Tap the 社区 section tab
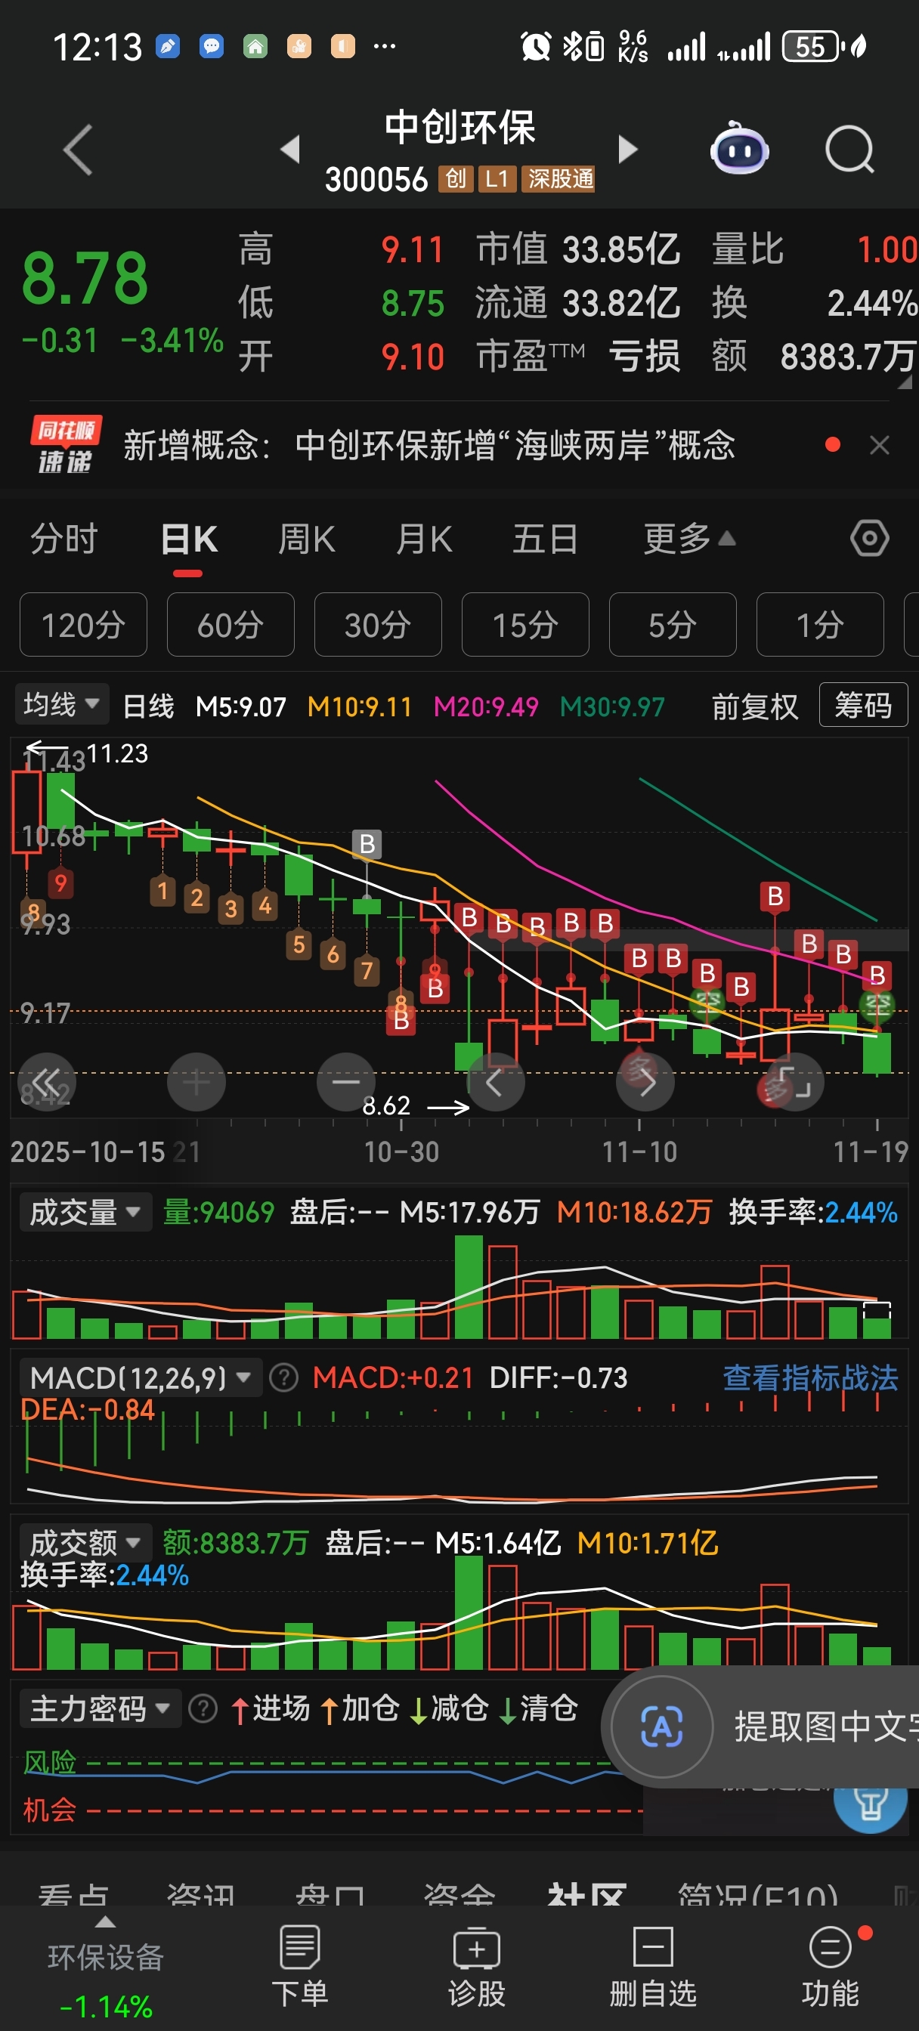The width and height of the screenshot is (919, 2031). point(587,1893)
